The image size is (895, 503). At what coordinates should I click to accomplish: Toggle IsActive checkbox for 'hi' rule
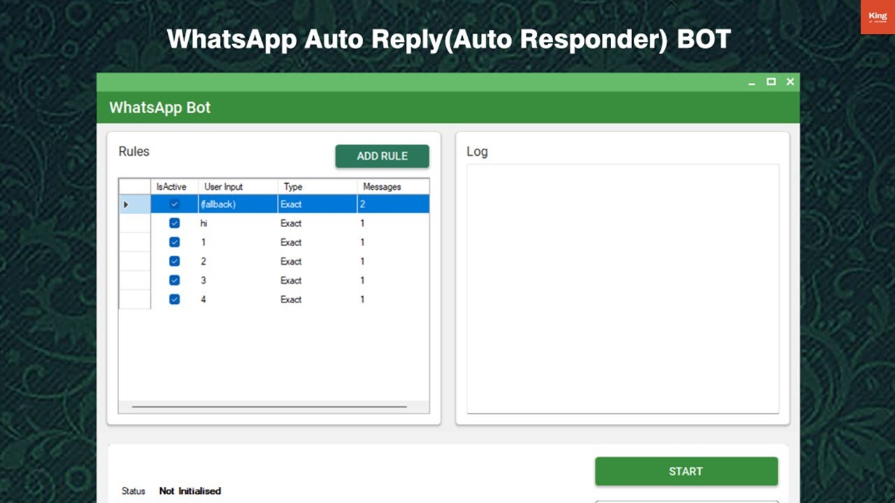pos(174,223)
